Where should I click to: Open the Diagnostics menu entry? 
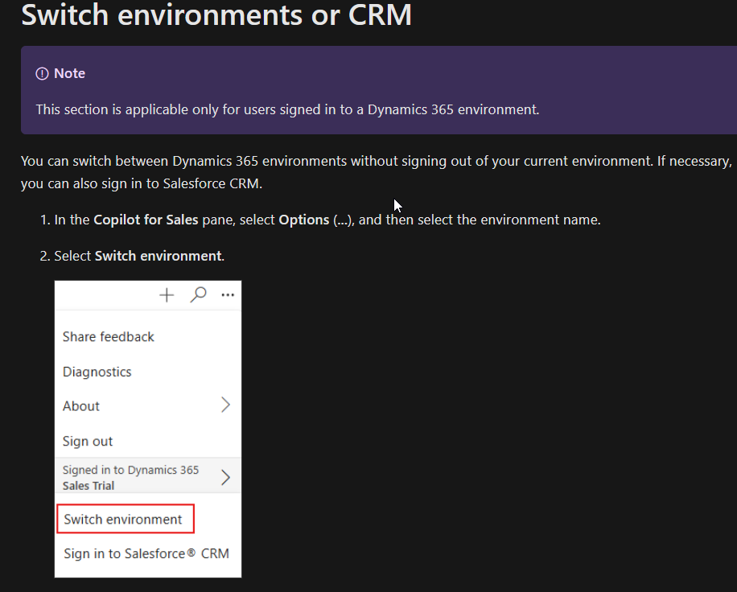97,372
